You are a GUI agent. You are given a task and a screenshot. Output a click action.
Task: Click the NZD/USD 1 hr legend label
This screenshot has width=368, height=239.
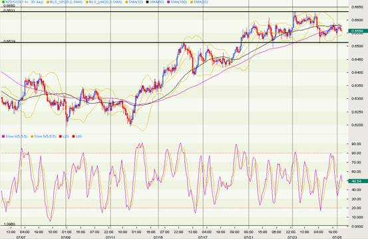coord(25,2)
